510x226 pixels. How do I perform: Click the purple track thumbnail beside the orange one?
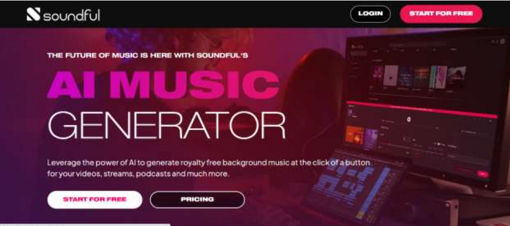tap(371, 139)
